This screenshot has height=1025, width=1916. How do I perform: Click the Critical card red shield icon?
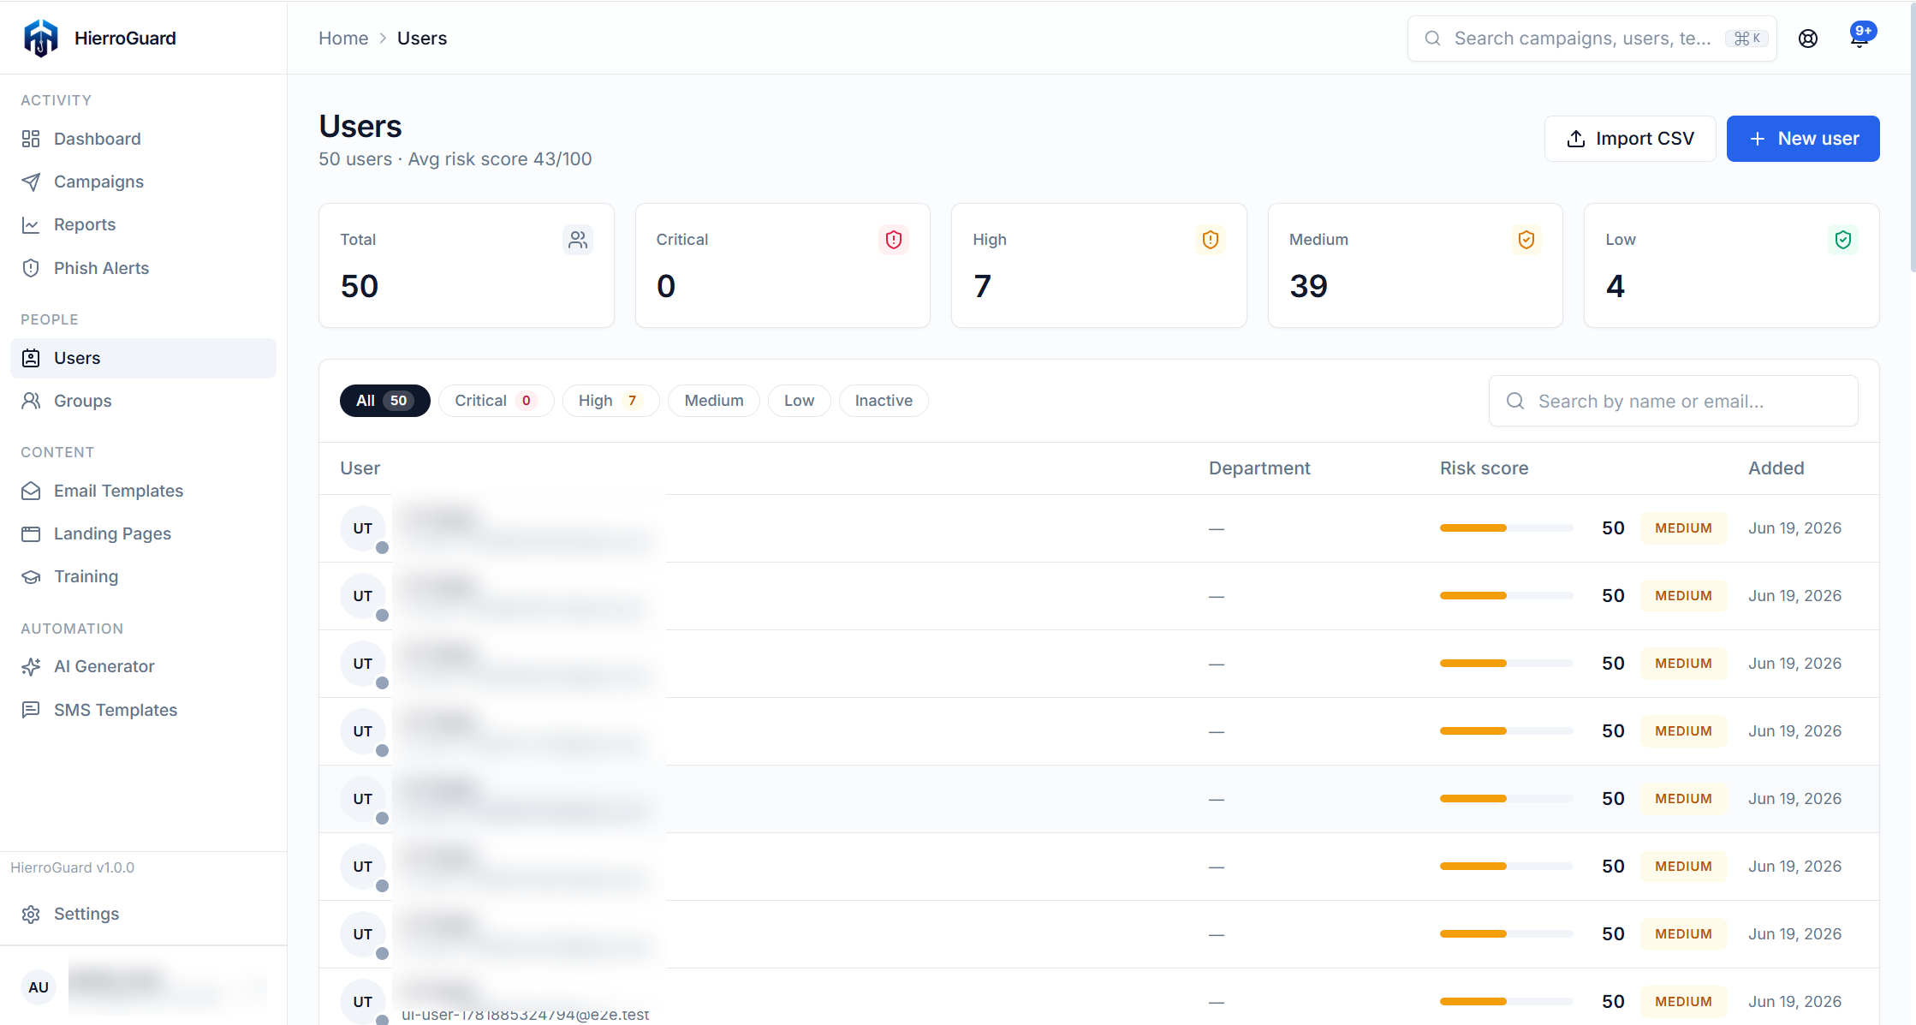click(x=894, y=240)
